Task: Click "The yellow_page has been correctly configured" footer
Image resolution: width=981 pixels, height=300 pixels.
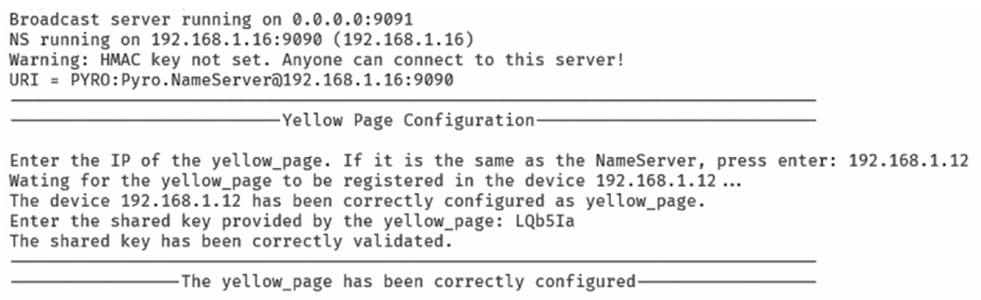Action: (x=408, y=282)
